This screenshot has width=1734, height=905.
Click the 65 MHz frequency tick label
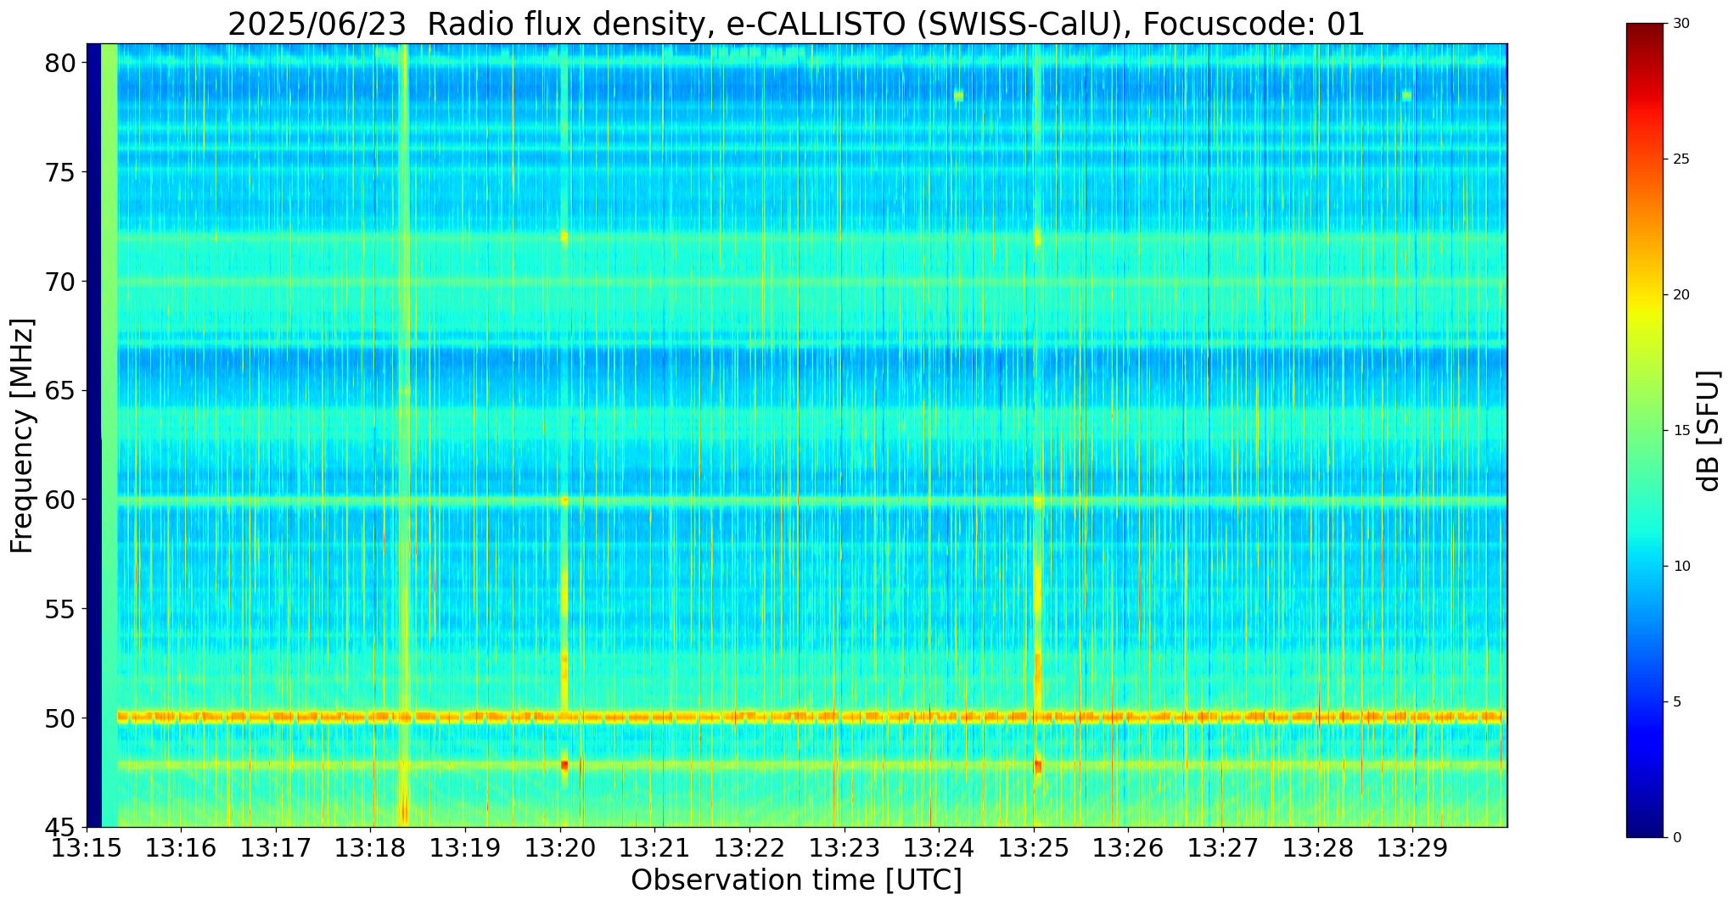click(60, 391)
